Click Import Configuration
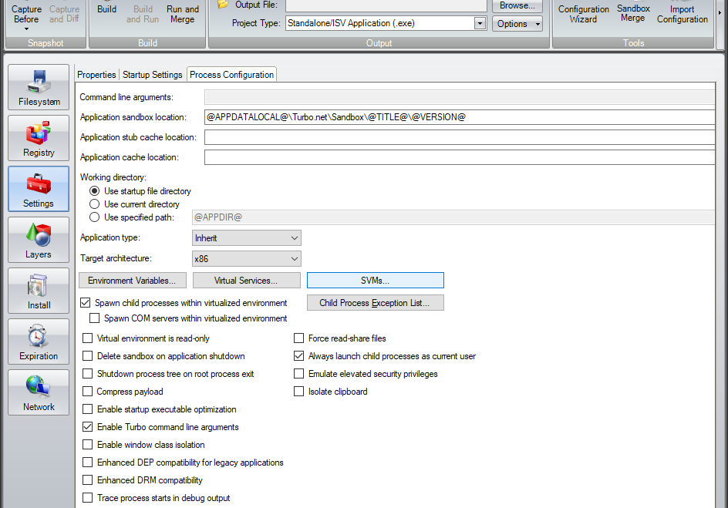 point(682,14)
